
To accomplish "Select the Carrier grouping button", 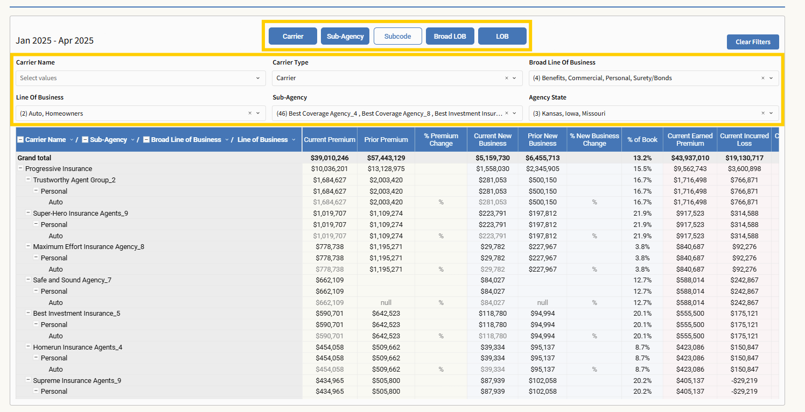I will 293,36.
